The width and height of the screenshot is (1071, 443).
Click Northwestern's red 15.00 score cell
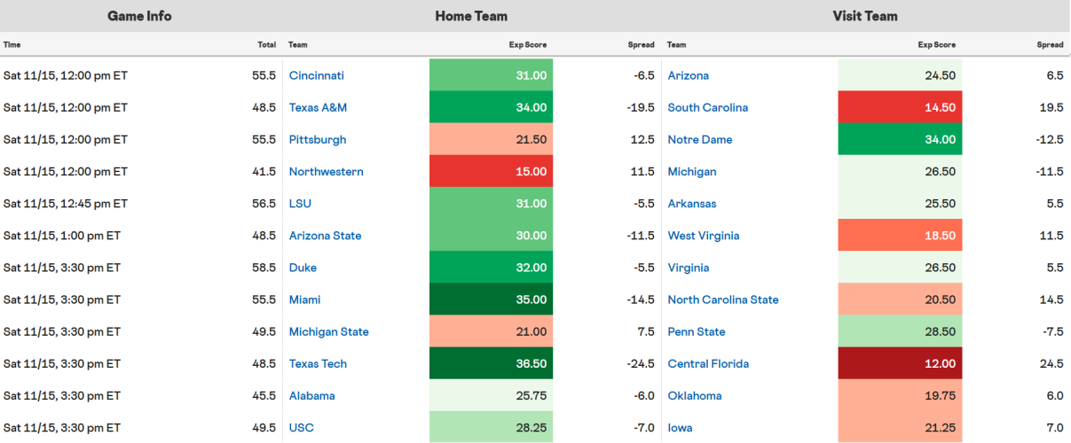tap(491, 172)
